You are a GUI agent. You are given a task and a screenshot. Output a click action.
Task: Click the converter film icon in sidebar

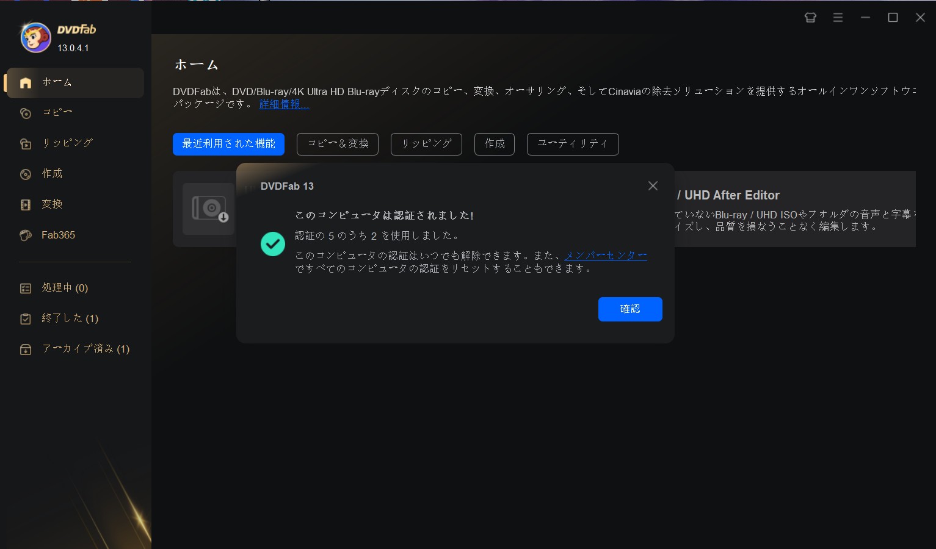tap(26, 205)
